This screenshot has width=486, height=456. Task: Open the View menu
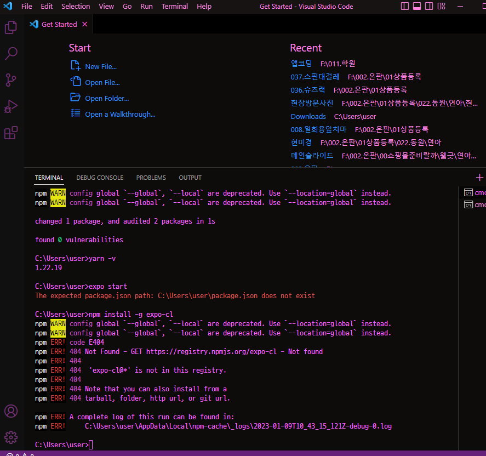pyautogui.click(x=106, y=6)
